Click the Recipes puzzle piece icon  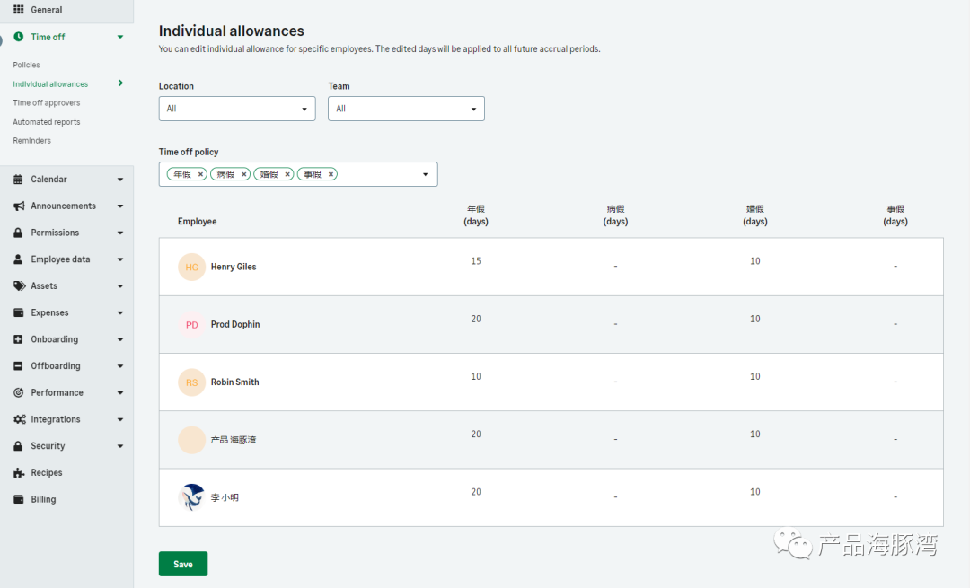coord(18,473)
